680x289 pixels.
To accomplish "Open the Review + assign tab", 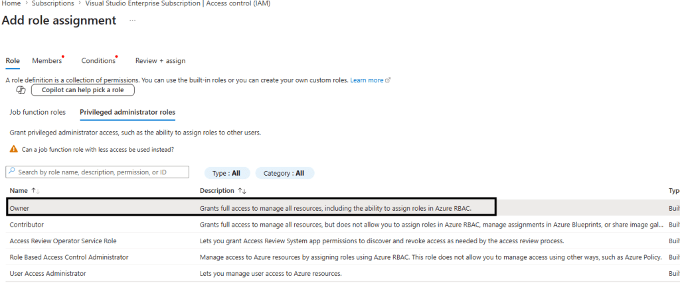I will click(160, 61).
